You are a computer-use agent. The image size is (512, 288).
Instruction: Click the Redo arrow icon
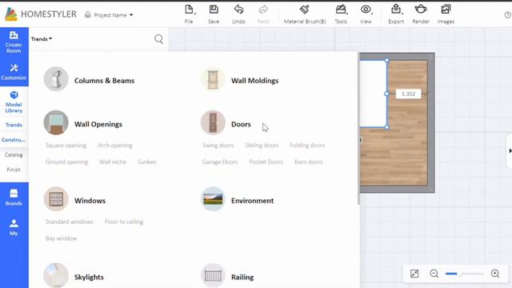(x=263, y=10)
